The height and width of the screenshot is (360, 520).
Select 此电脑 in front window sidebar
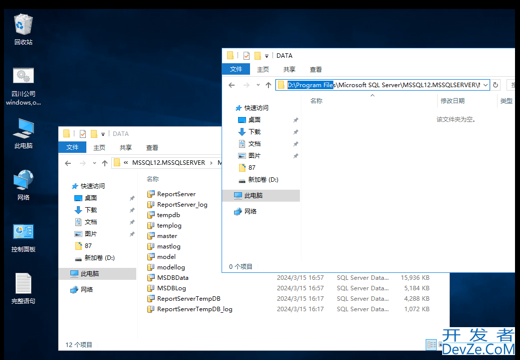point(261,196)
